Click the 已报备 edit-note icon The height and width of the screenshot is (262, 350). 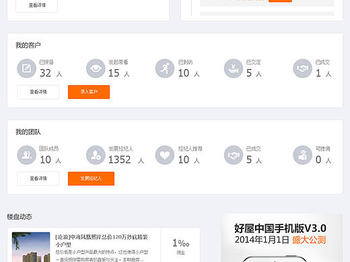pyautogui.click(x=27, y=69)
